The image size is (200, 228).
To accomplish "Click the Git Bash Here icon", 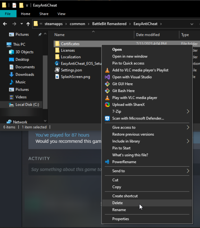I will [x=107, y=91].
